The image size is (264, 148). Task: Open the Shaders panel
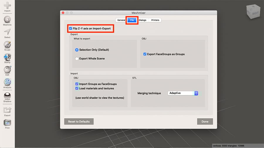click(x=7, y=97)
